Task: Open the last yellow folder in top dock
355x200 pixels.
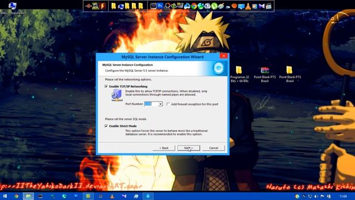Action: tap(140, 6)
